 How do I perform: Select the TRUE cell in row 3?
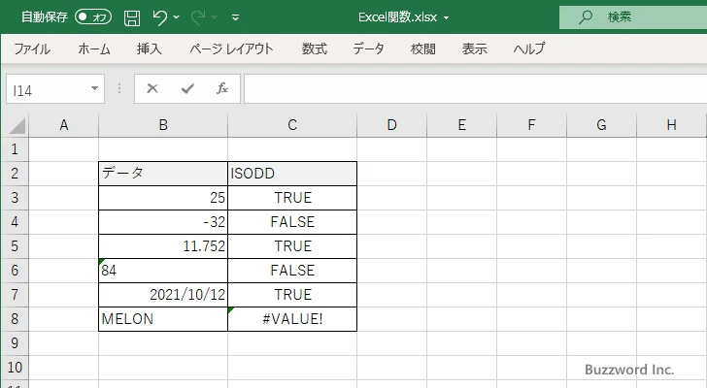tap(292, 198)
